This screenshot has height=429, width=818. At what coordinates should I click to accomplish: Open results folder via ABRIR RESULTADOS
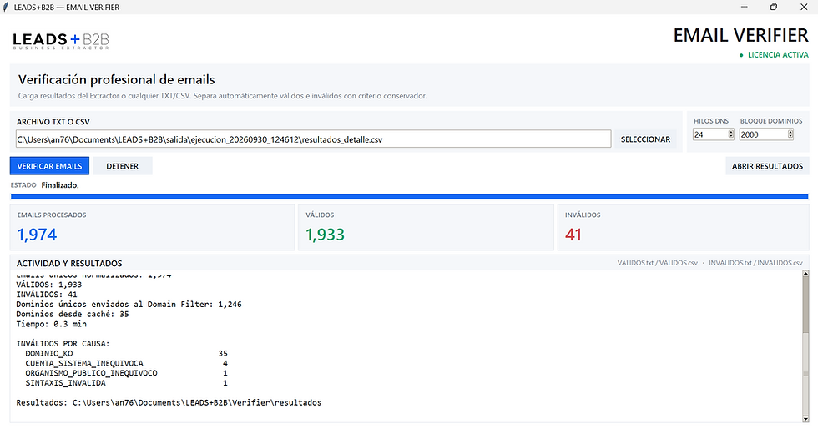coord(767,166)
